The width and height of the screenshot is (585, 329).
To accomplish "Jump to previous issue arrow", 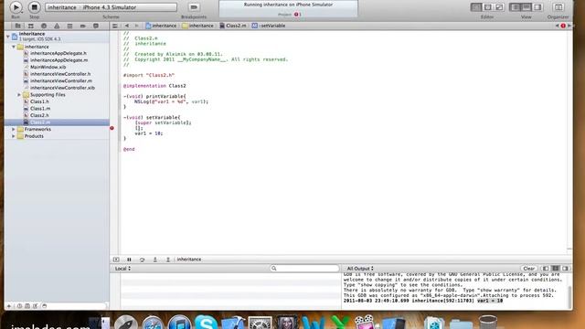I will (557, 26).
